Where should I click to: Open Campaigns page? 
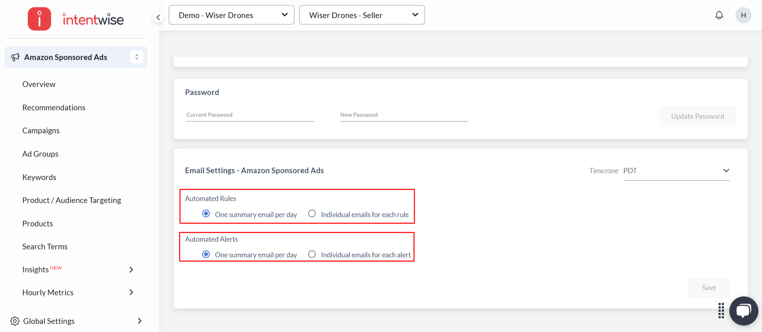tap(41, 131)
